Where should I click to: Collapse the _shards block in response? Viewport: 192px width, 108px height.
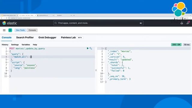click(104, 62)
